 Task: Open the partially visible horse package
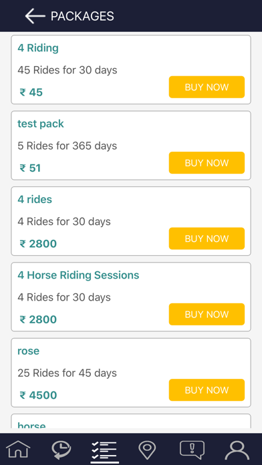point(131,421)
